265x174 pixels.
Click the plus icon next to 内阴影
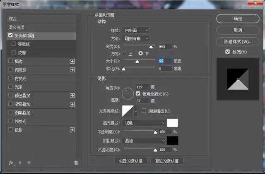pyautogui.click(x=72, y=70)
